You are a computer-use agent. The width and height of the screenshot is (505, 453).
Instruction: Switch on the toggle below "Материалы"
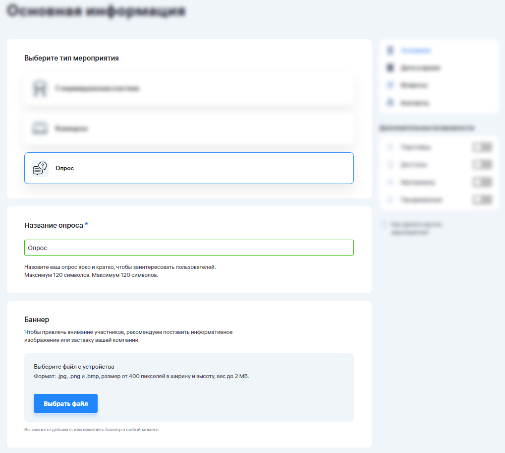pyautogui.click(x=482, y=199)
